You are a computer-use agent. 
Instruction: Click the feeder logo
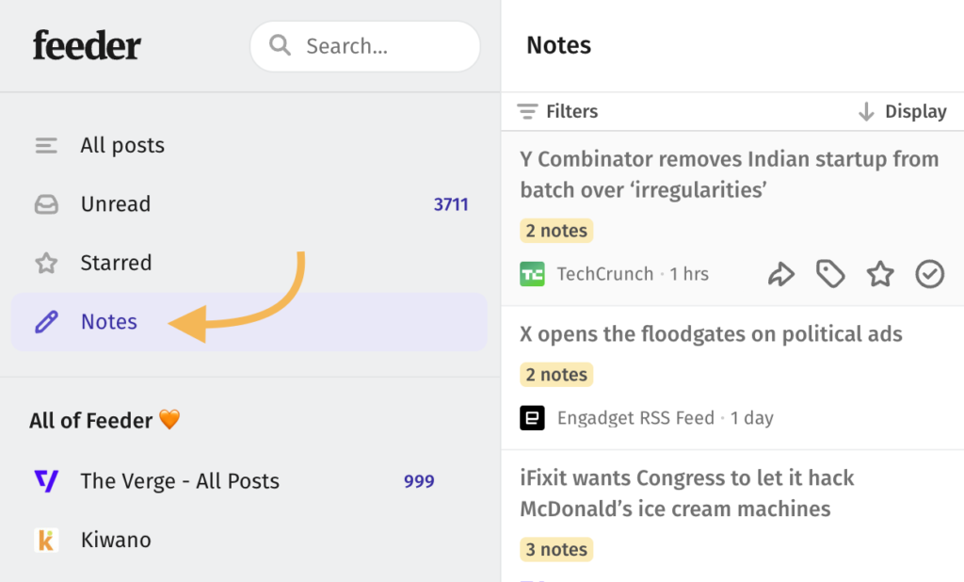click(x=87, y=45)
